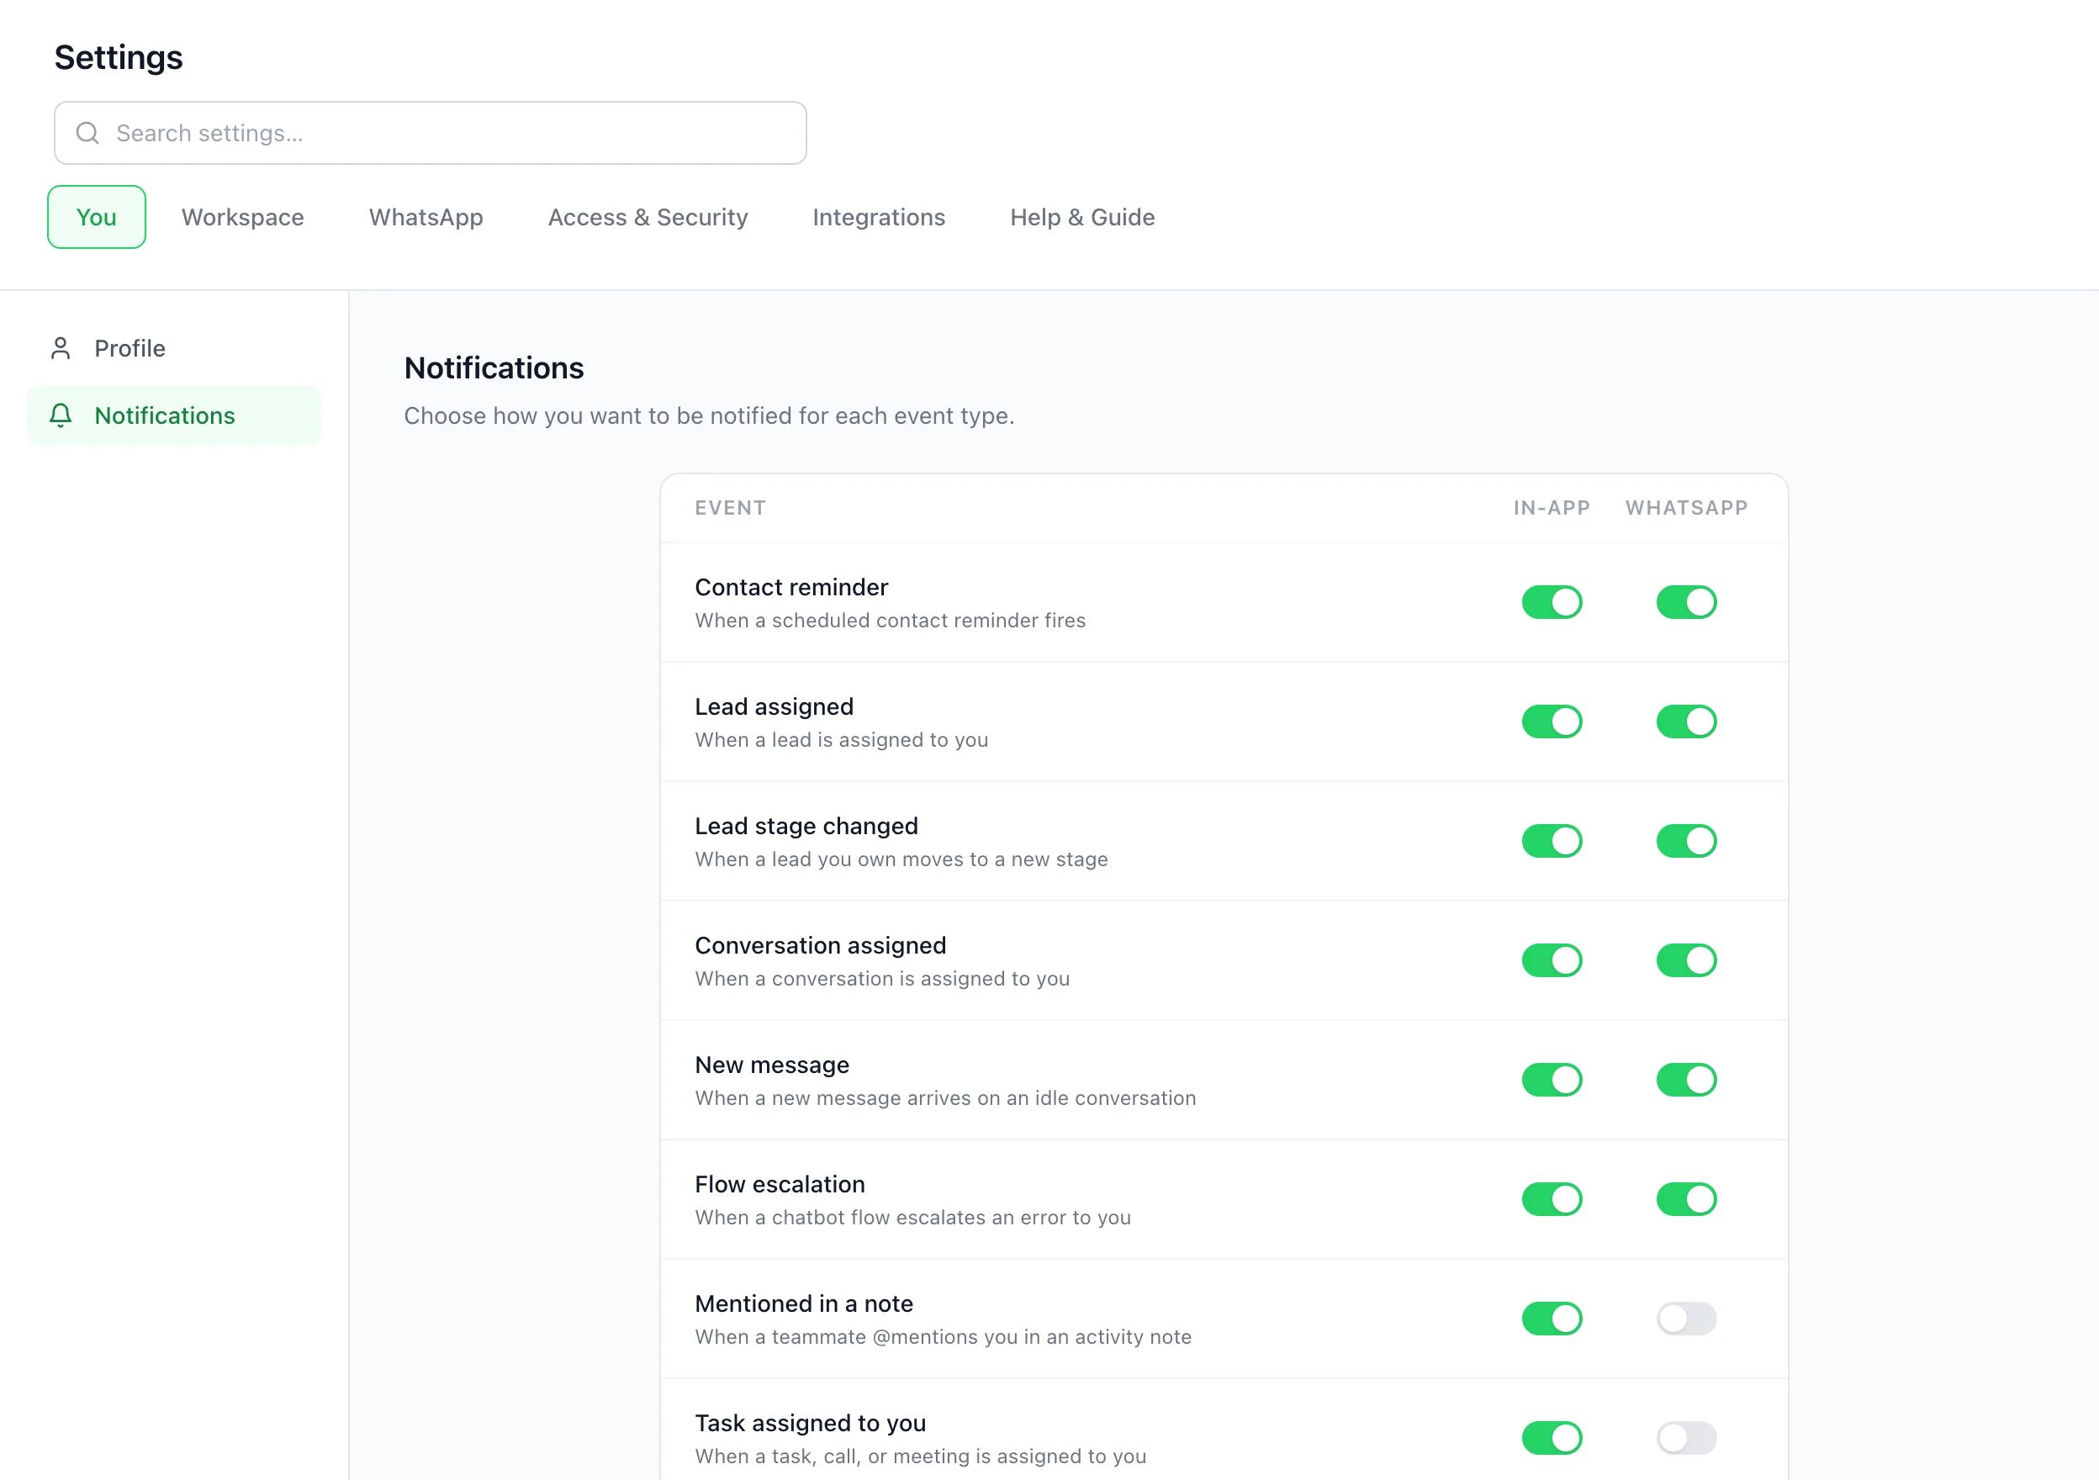Click the IN-APP column header
This screenshot has width=2099, height=1480.
tap(1552, 508)
